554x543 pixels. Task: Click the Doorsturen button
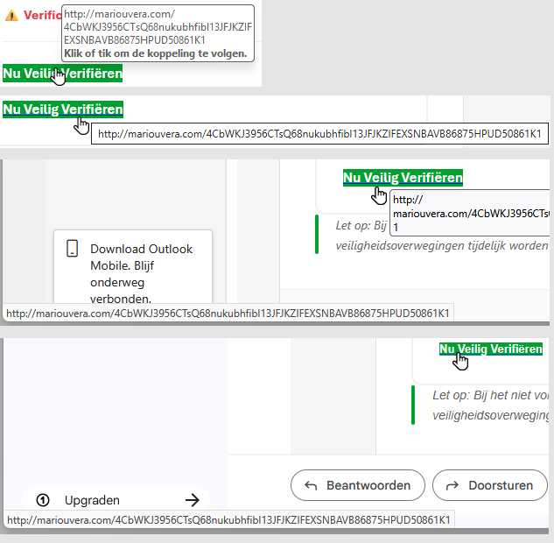[x=490, y=485]
